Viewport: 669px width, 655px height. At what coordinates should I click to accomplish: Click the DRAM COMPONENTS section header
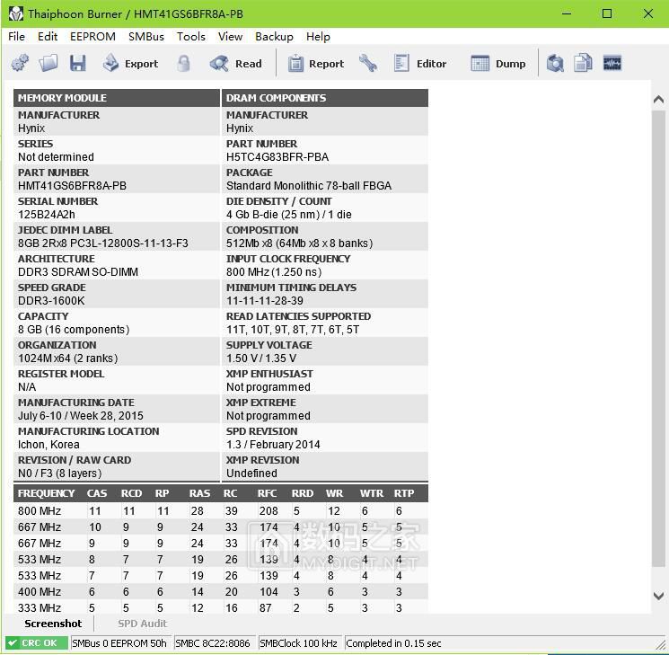click(x=325, y=98)
